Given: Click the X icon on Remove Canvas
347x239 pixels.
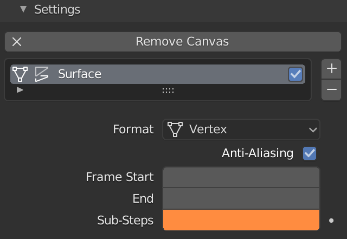Looking at the screenshot, I should click(x=17, y=42).
